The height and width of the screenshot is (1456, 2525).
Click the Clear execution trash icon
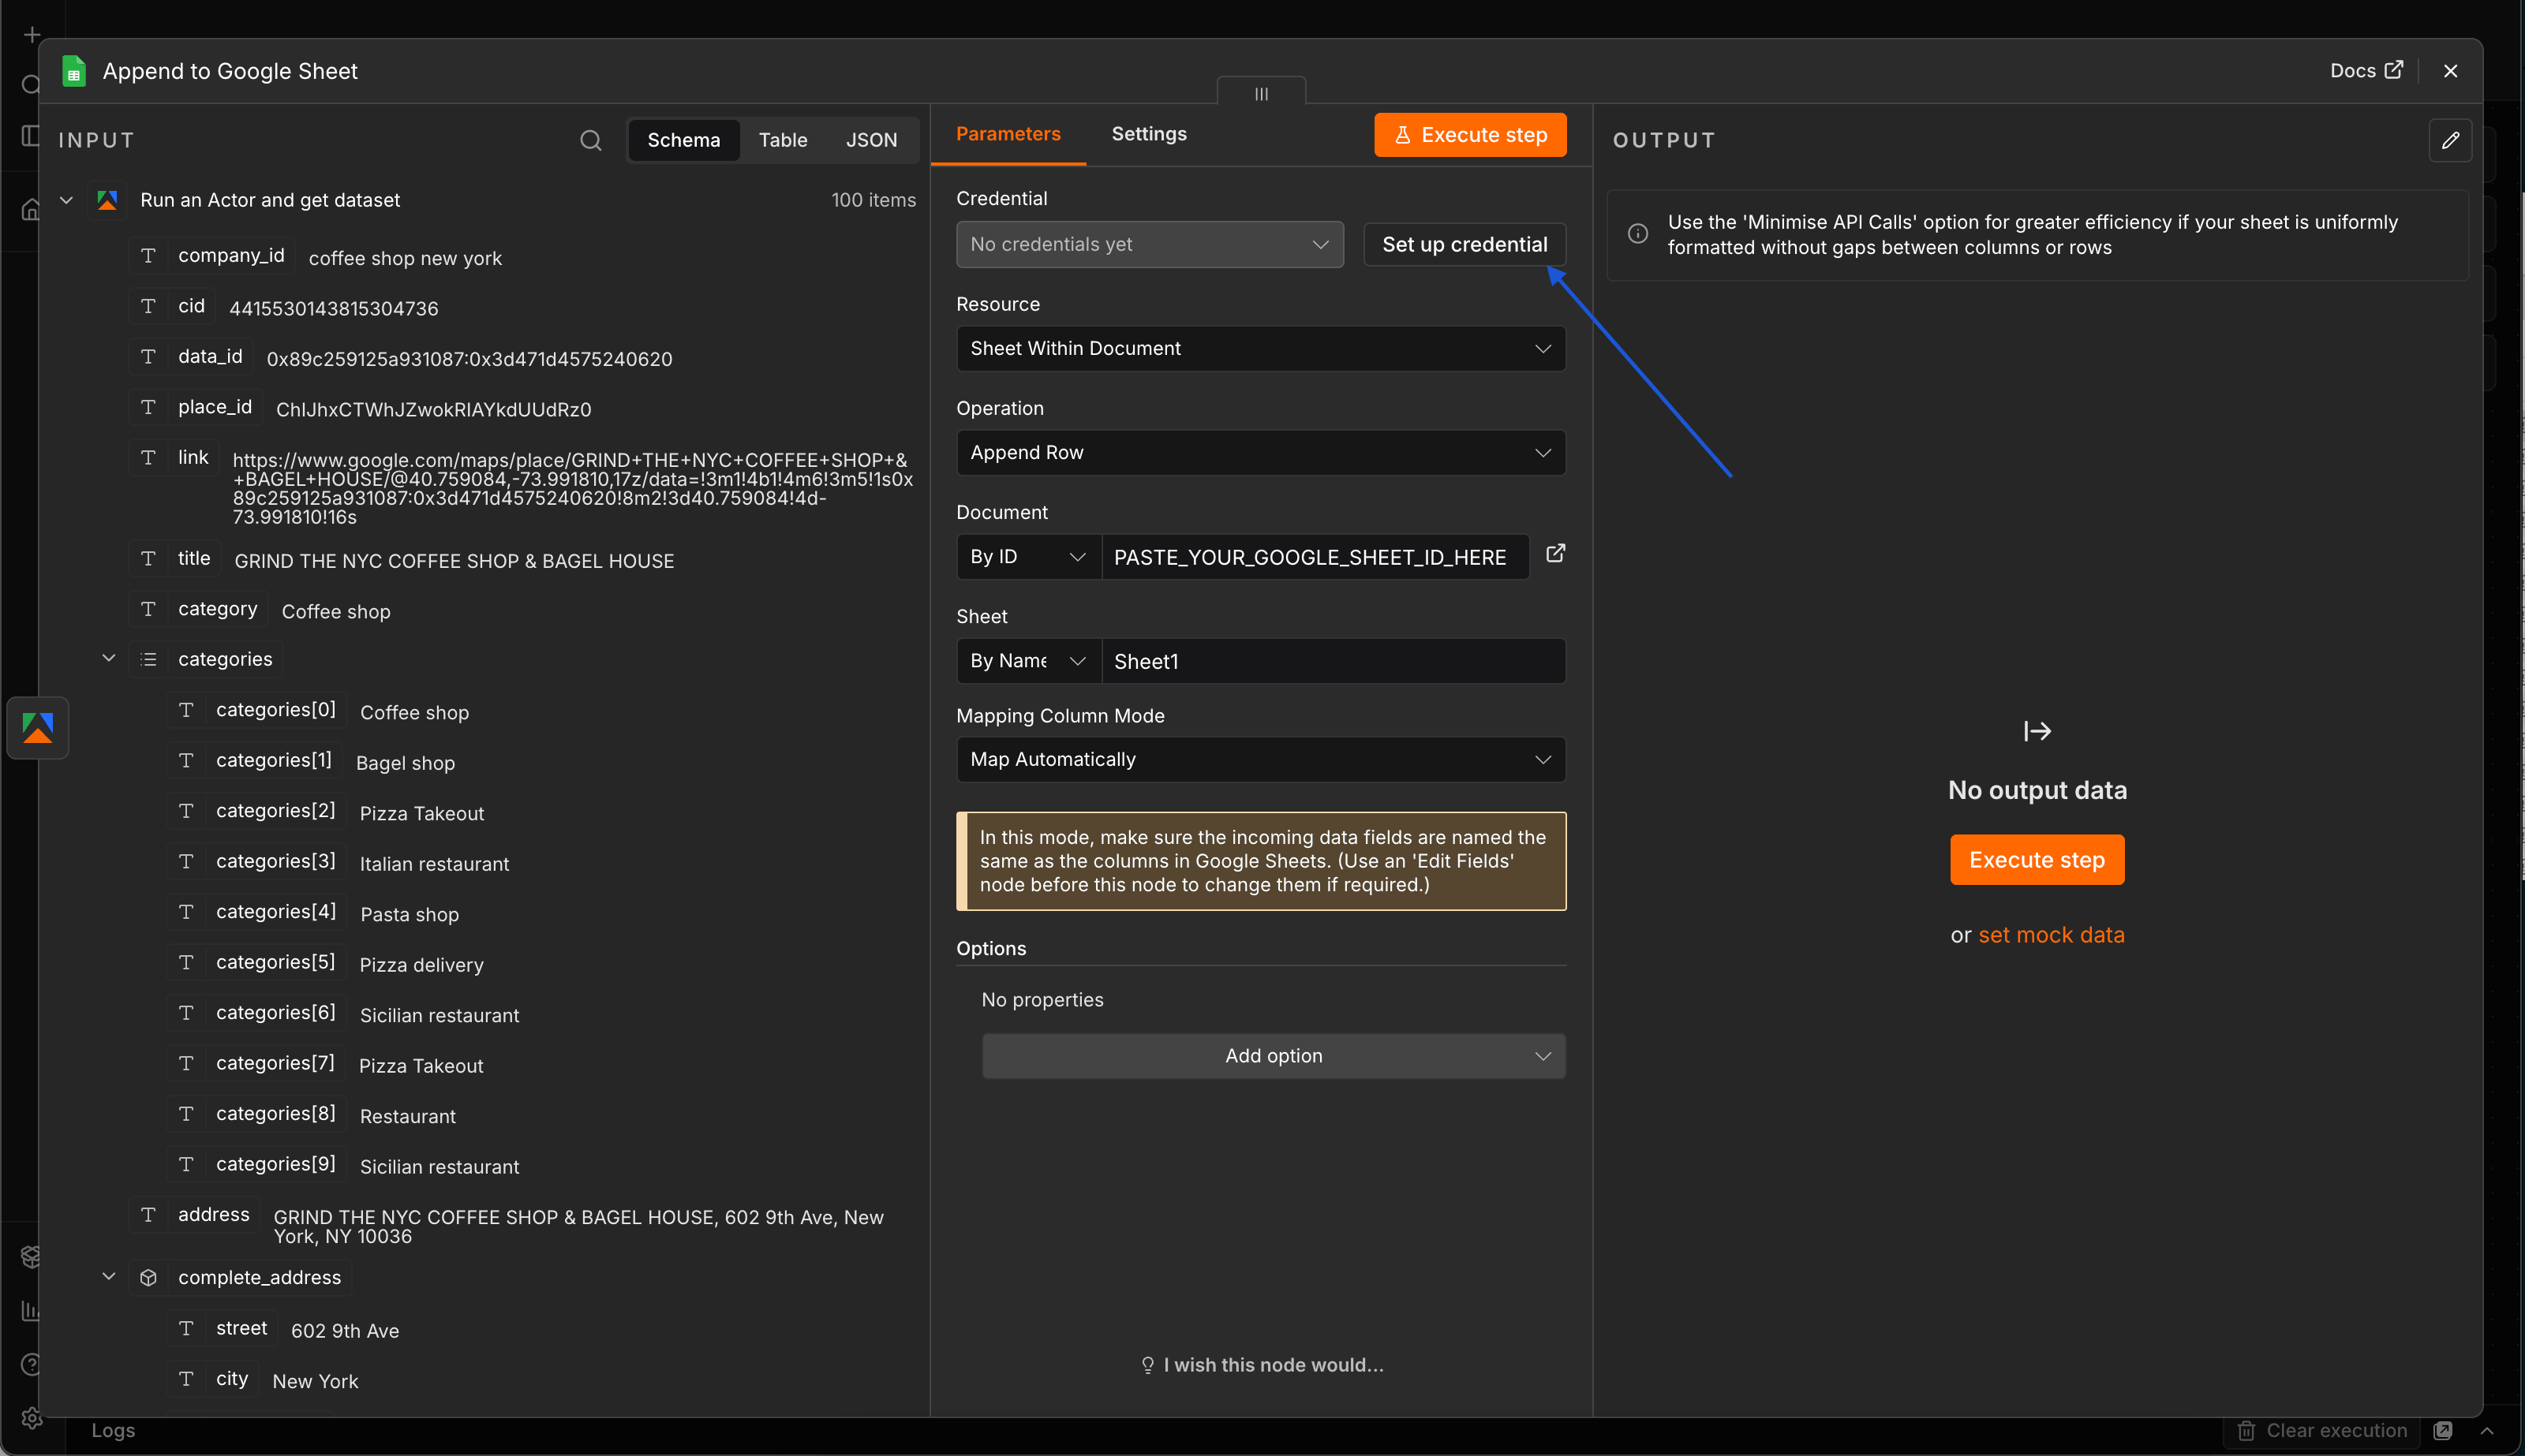click(x=2246, y=1431)
